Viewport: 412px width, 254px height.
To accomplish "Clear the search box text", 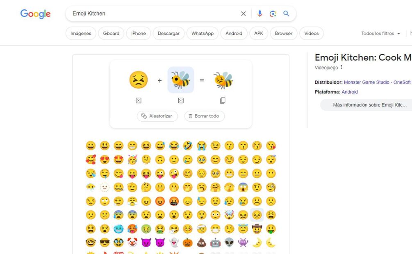I will pyautogui.click(x=244, y=14).
